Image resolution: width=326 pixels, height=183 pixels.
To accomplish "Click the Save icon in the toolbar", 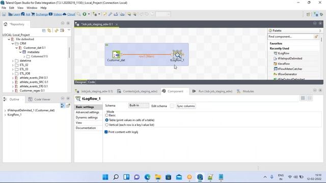I will click(x=4, y=14).
